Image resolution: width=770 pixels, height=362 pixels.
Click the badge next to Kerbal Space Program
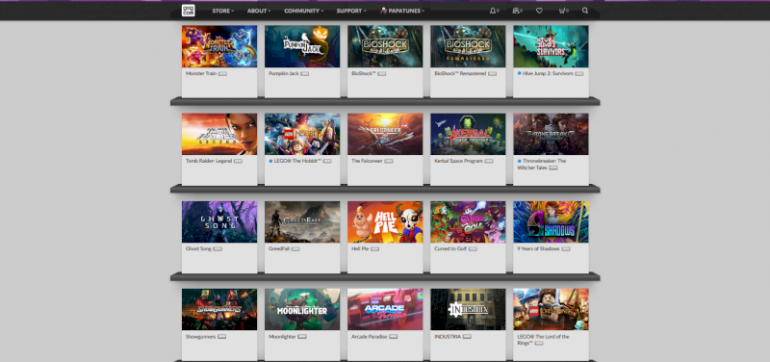click(x=489, y=161)
